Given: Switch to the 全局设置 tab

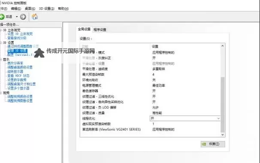Looking at the screenshot, I should coord(84,29).
